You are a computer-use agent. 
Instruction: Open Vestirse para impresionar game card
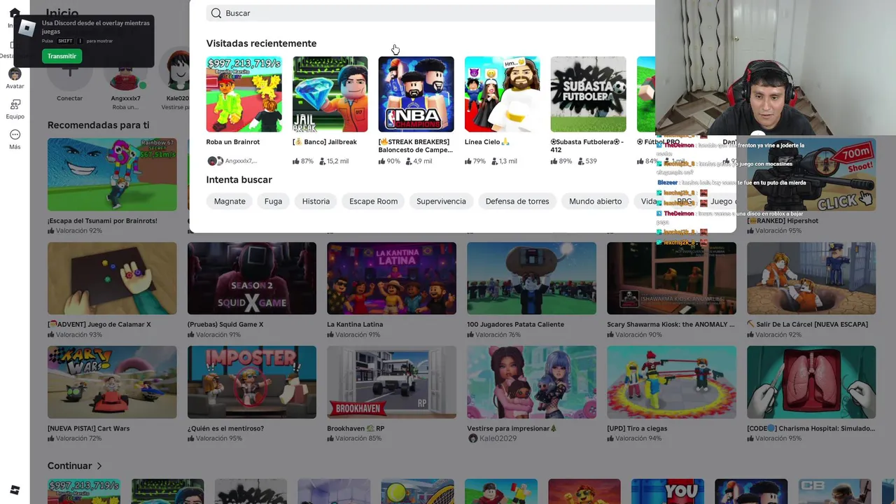[x=531, y=382]
